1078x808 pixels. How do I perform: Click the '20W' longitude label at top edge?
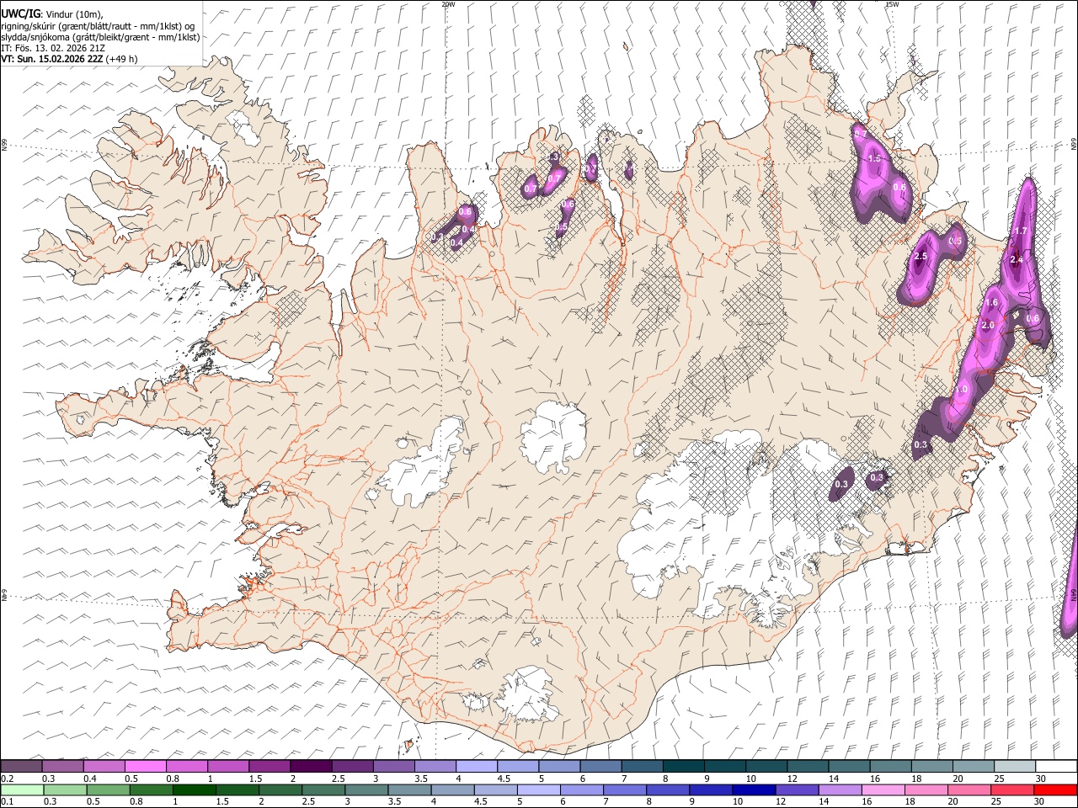(448, 4)
